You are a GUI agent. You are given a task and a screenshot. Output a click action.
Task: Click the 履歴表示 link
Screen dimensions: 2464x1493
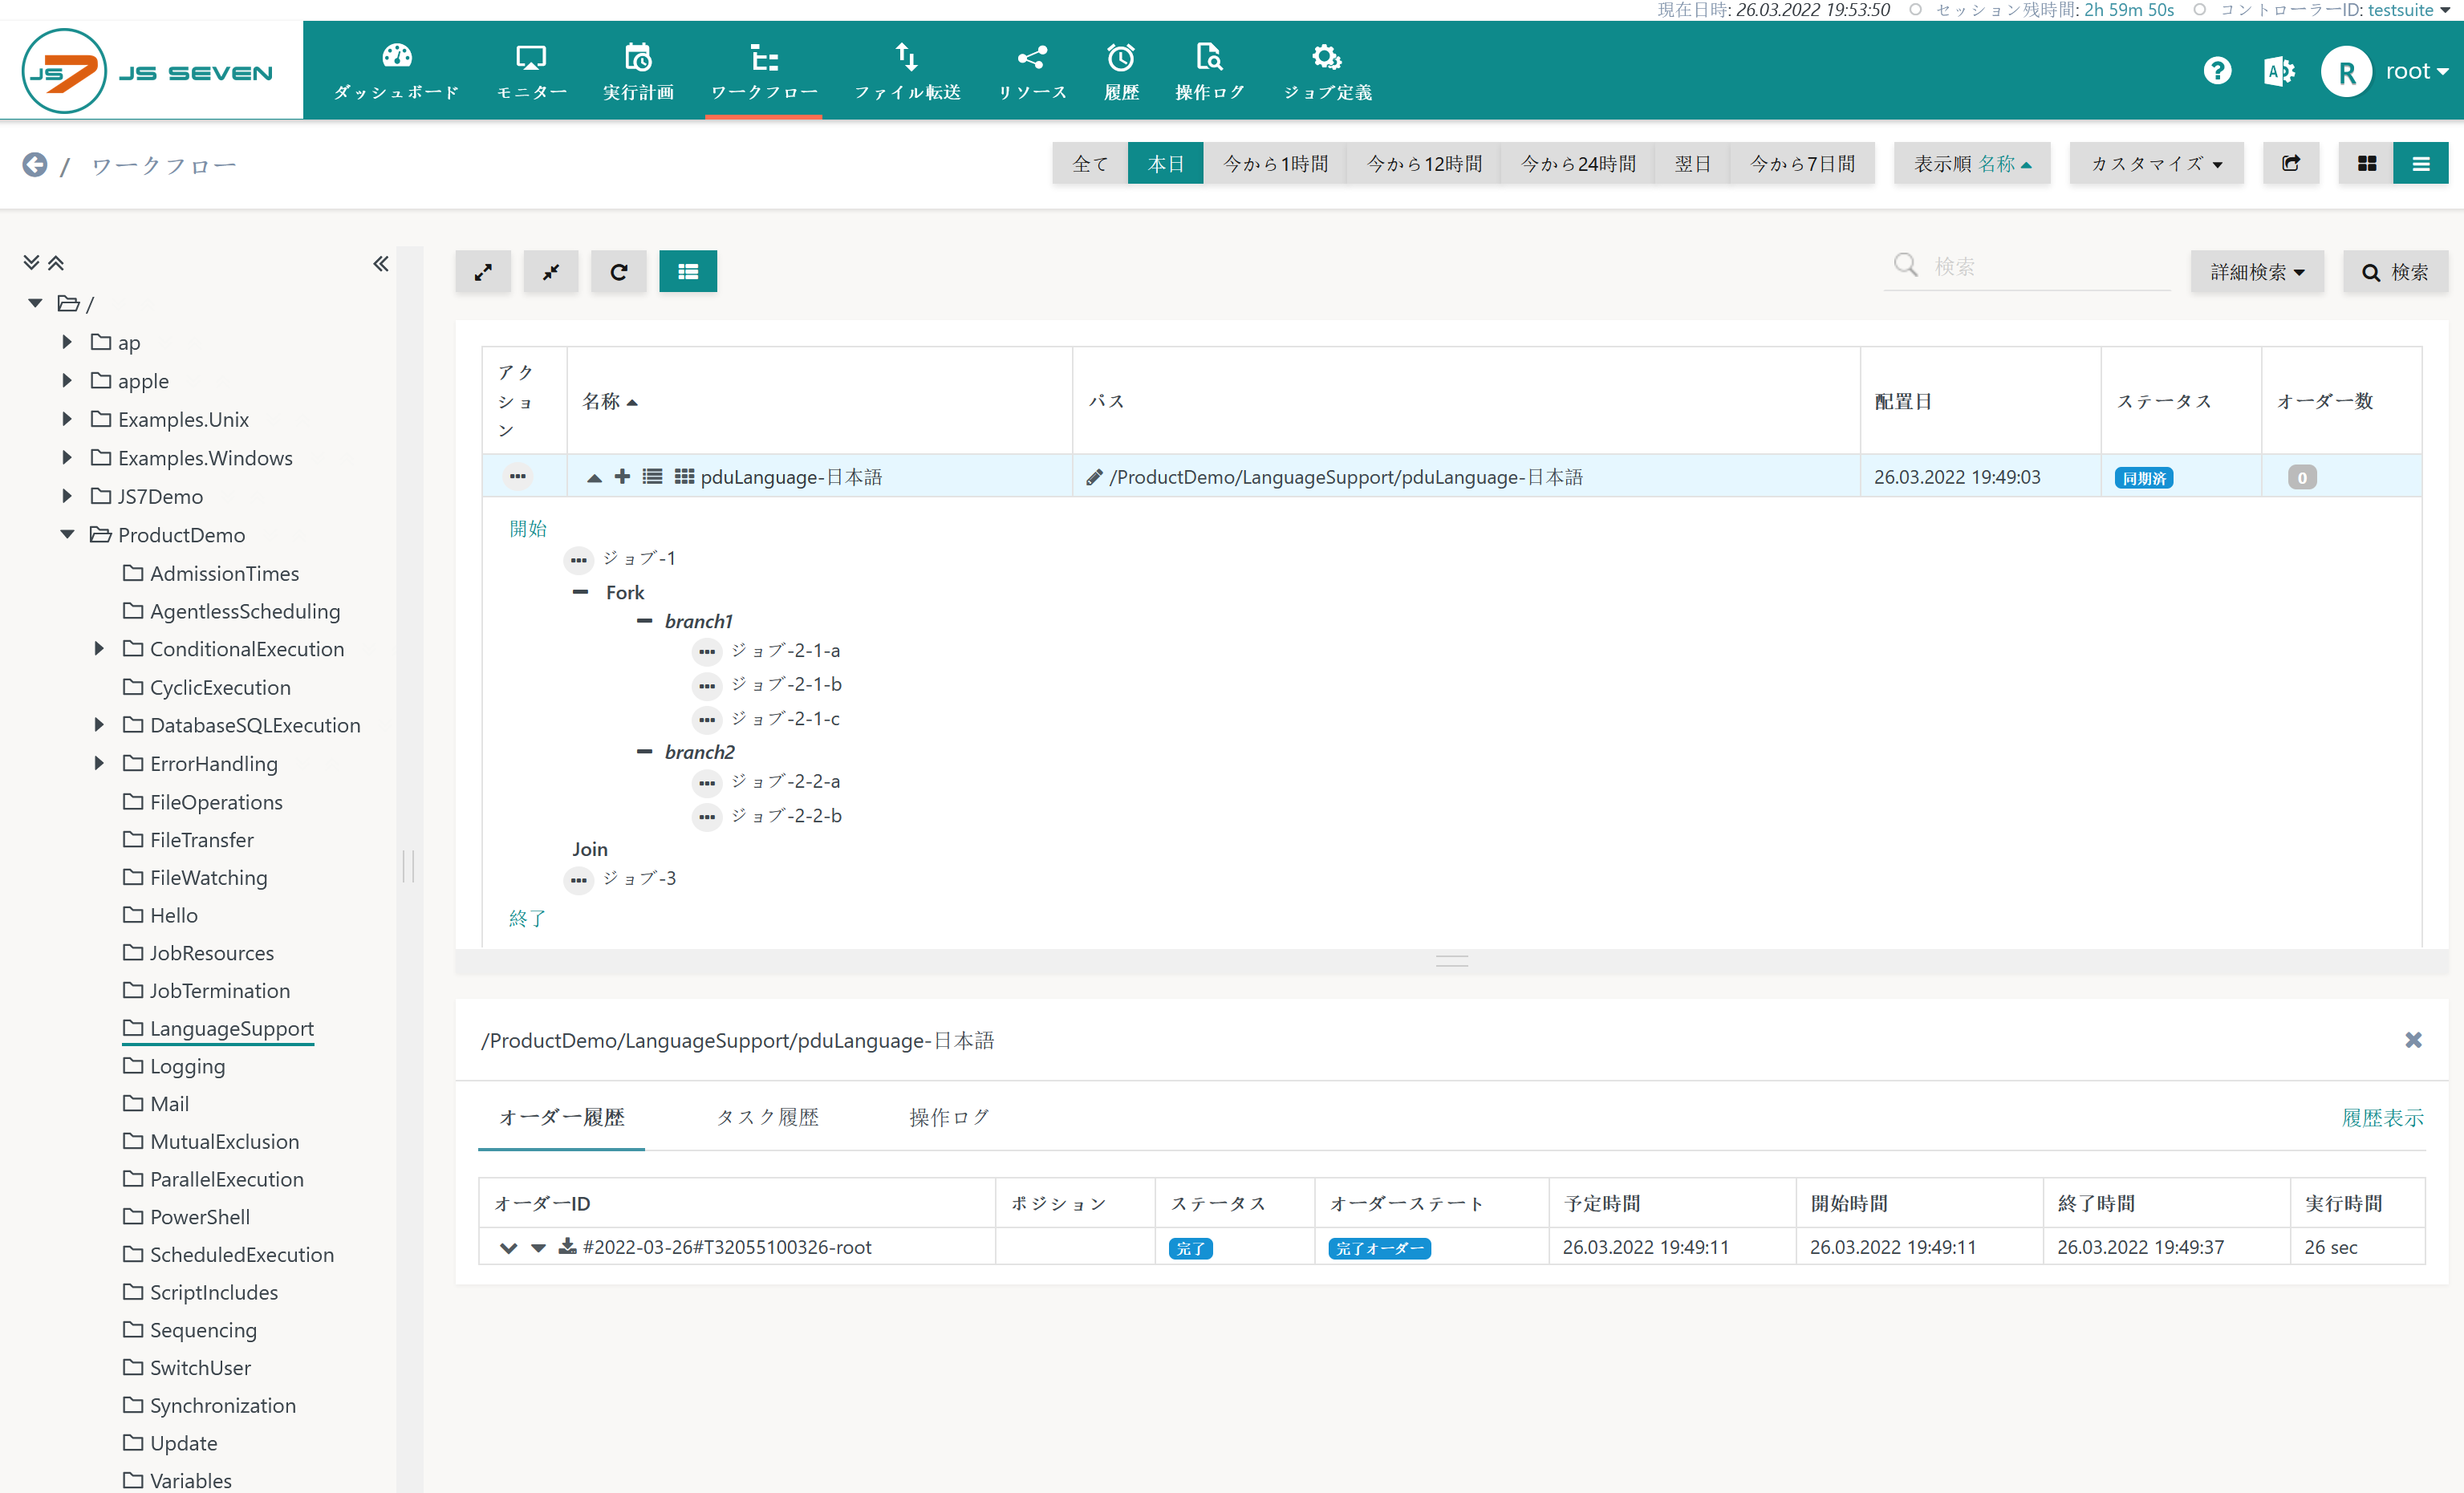[x=2383, y=1117]
